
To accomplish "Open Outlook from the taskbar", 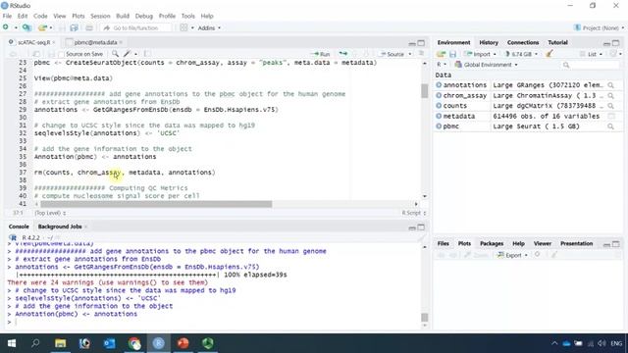I will (x=109, y=343).
